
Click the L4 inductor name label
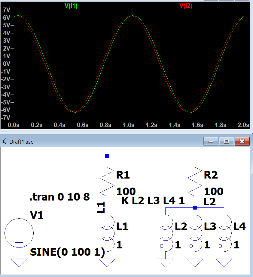coord(239,226)
